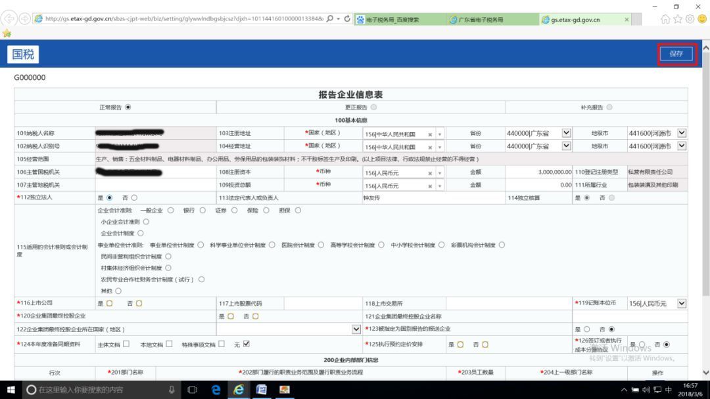This screenshot has width=710, height=399.
Task: Open the browser favorites star panel
Action: click(678, 18)
